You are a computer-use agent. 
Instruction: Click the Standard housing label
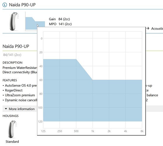tap(12, 142)
